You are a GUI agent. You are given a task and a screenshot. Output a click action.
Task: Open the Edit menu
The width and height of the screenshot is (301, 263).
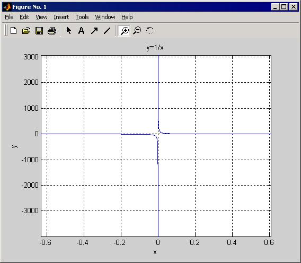(24, 17)
